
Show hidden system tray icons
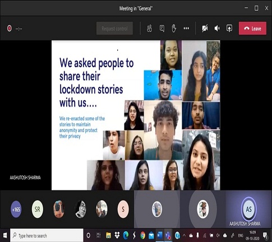184,235
